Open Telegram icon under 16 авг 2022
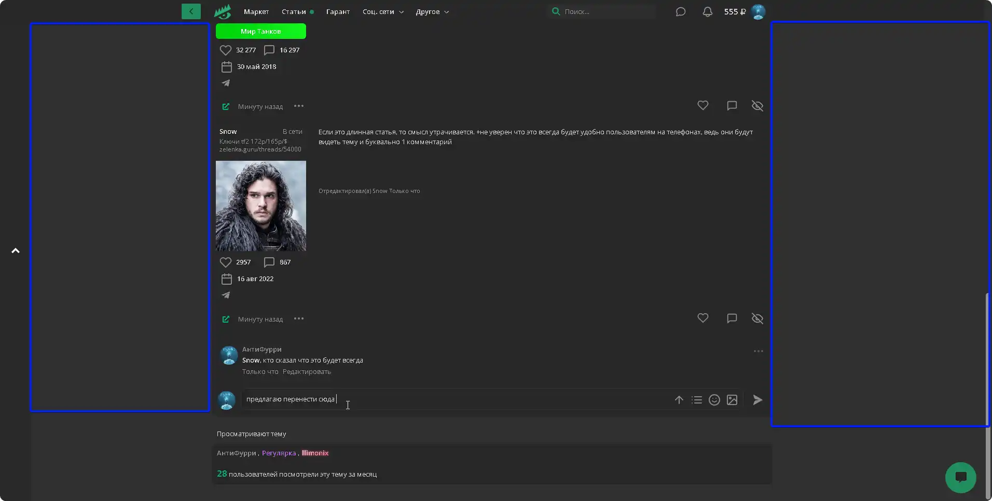 click(226, 295)
